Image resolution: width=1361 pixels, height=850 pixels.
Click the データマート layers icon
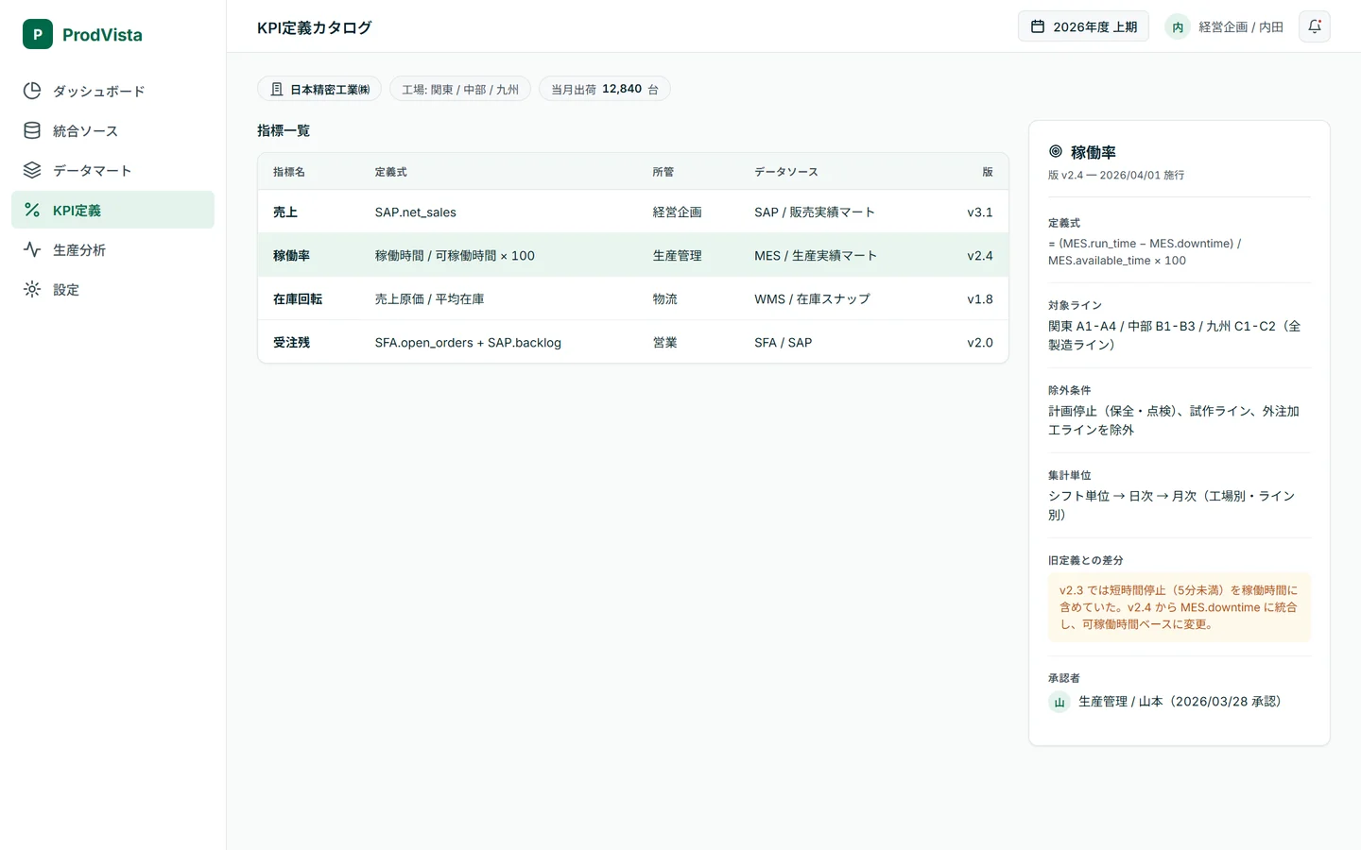click(32, 170)
